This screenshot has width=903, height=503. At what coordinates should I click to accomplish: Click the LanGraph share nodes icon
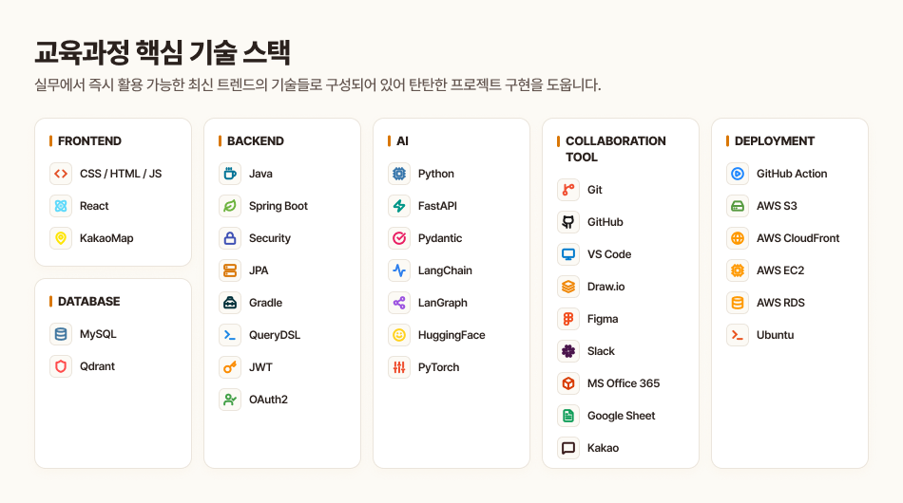point(399,303)
